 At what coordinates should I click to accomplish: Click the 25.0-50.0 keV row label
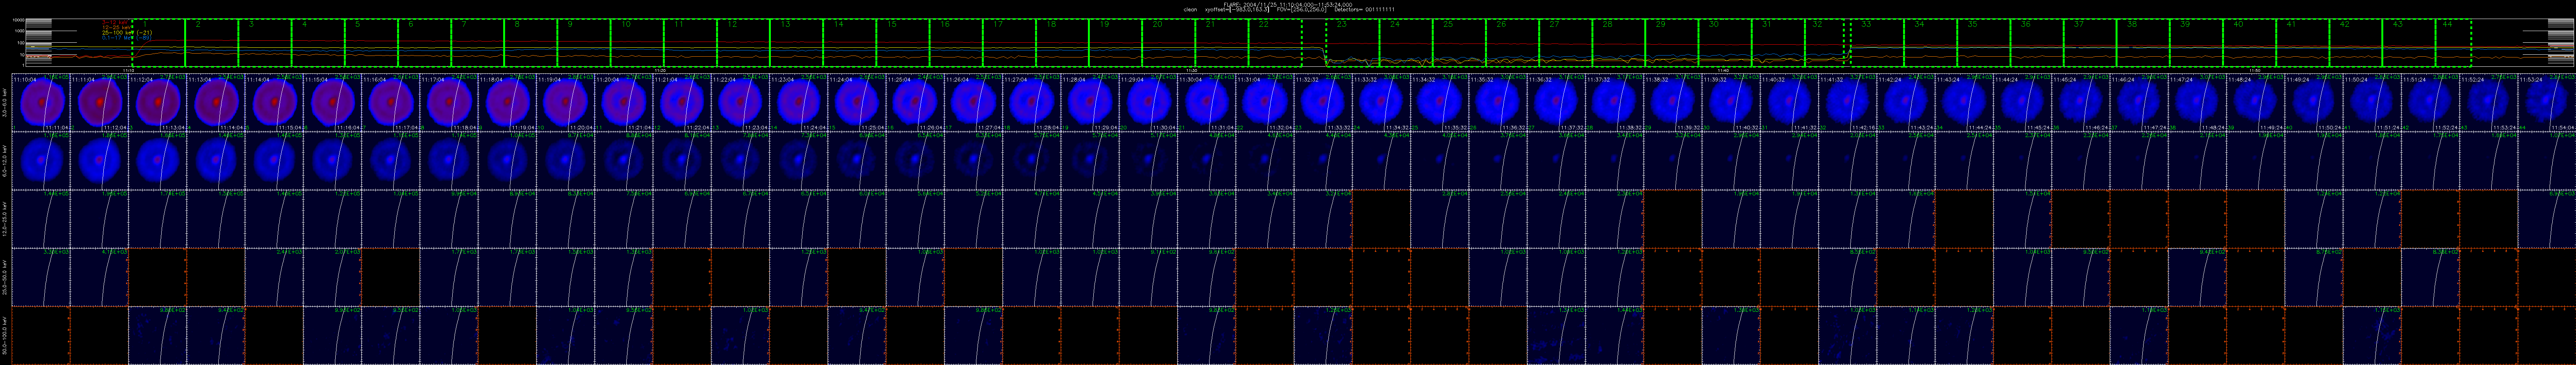tap(5, 276)
